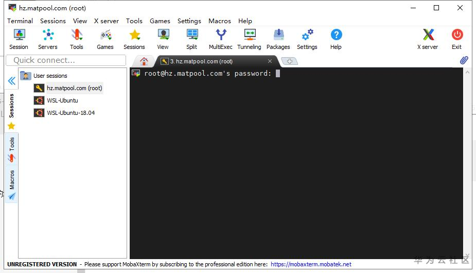Collapse sidebar with double chevron icon
This screenshot has height=273, width=476.
coord(11,81)
